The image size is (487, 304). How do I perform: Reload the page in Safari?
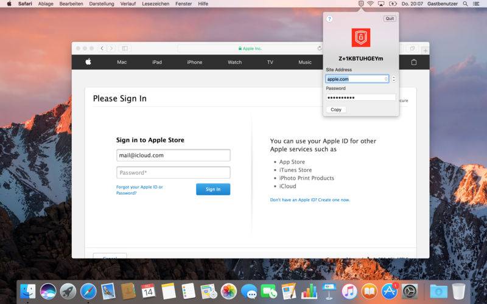coord(319,49)
